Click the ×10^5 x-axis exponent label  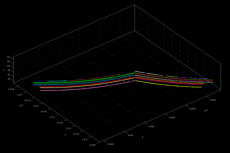[20, 105]
